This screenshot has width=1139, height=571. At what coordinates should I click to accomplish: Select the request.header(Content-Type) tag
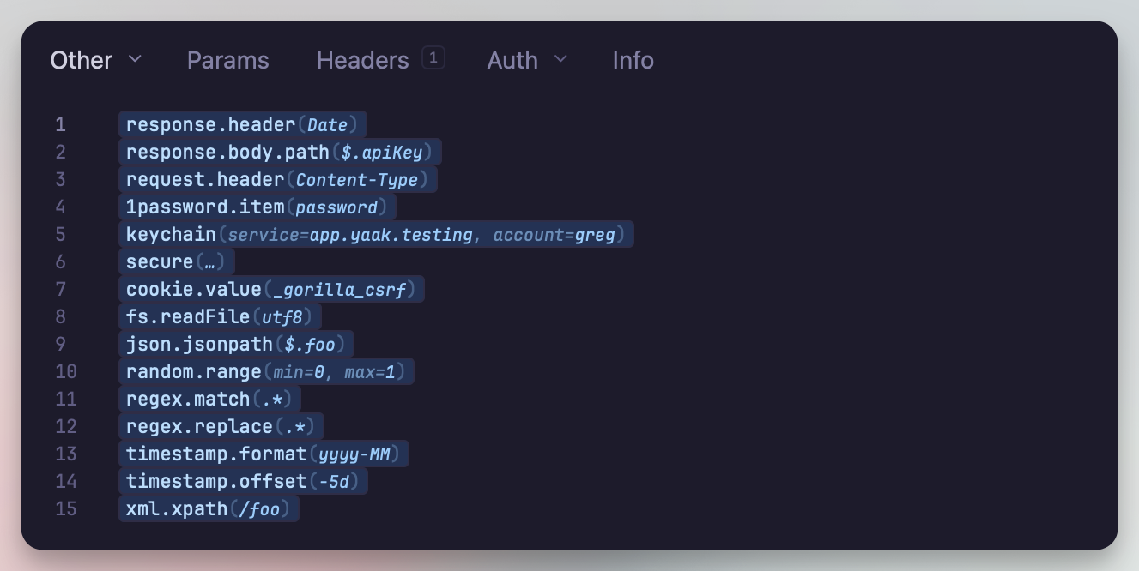click(x=278, y=180)
